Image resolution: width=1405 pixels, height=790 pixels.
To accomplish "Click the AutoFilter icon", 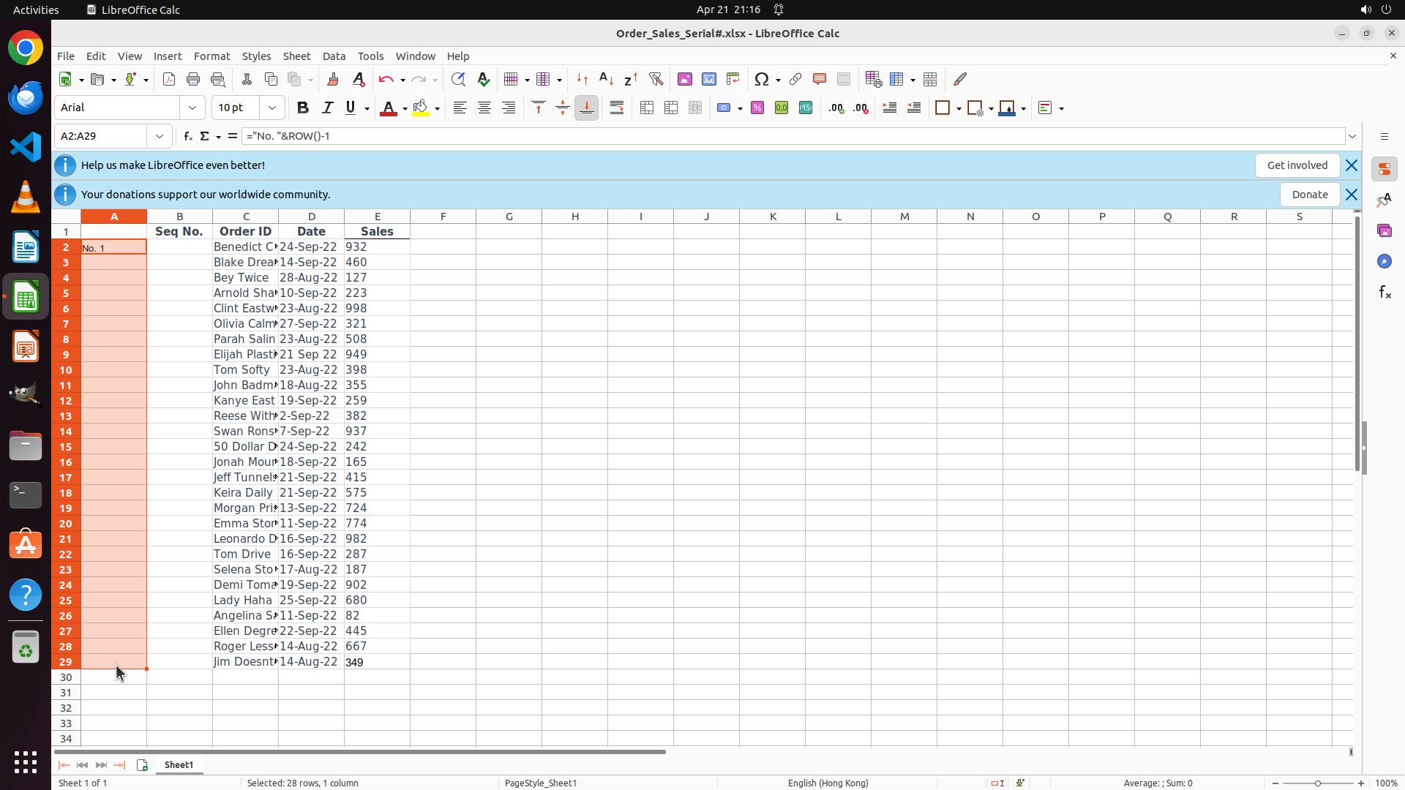I will point(656,79).
